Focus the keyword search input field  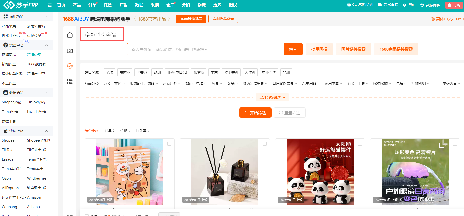point(205,49)
